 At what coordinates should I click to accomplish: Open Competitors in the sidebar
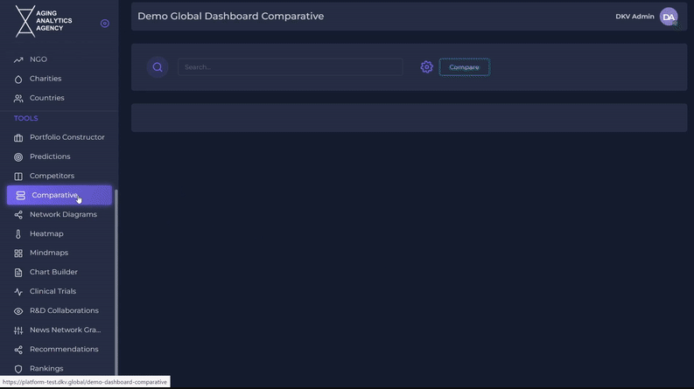tap(52, 176)
